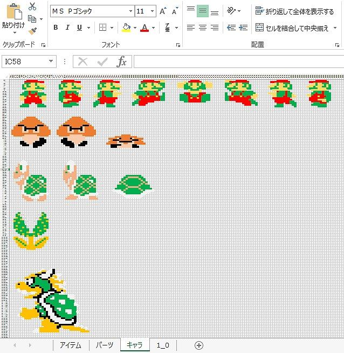Click the Format Painter brush icon
Image resolution: width=344 pixels, height=353 pixels.
32,31
